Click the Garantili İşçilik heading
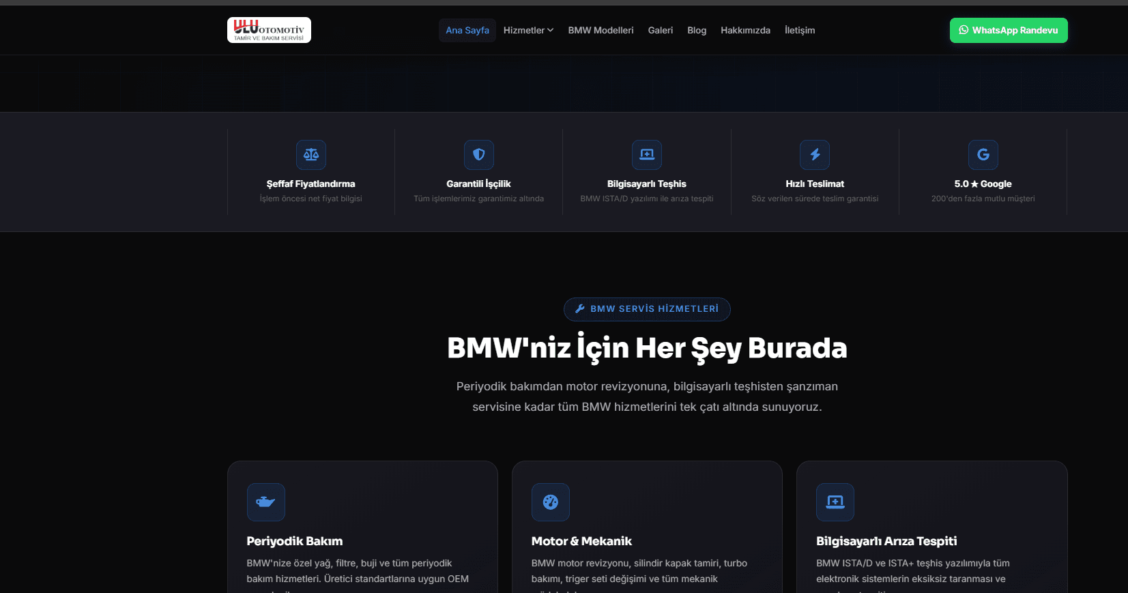1128x593 pixels. 478,184
